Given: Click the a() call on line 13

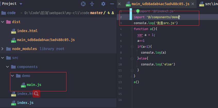Looking at the screenshot, I should click(x=136, y=82).
